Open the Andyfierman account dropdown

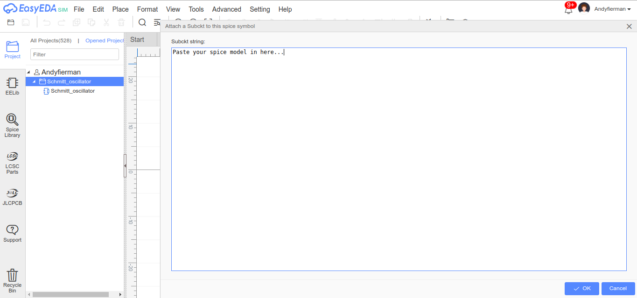click(x=612, y=9)
